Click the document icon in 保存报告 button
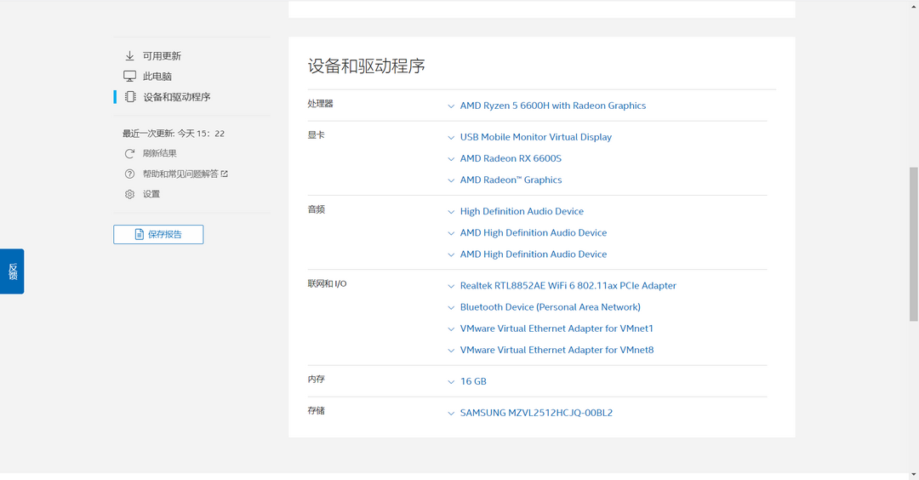This screenshot has height=480, width=919. [x=139, y=234]
